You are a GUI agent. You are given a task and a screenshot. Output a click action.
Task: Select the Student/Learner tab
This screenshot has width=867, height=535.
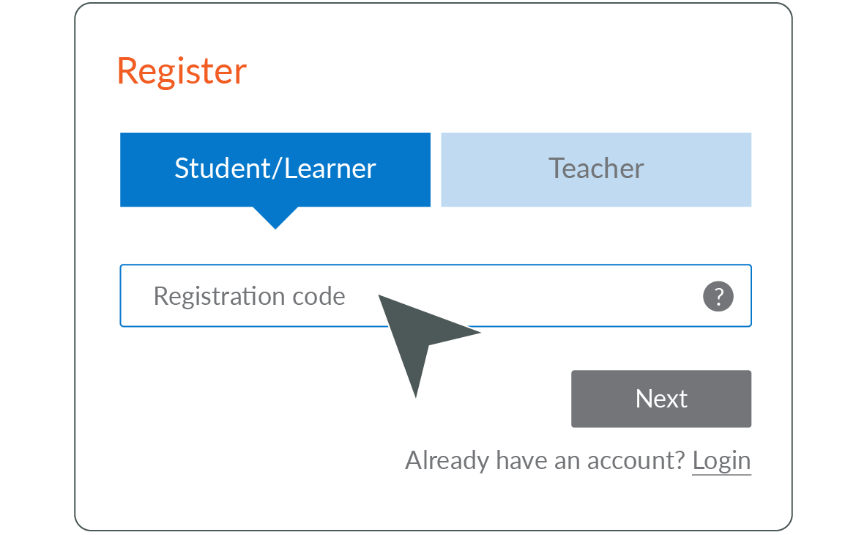point(275,169)
